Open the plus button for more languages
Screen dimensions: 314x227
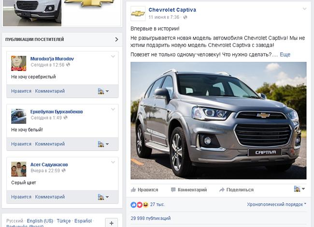[112, 223]
